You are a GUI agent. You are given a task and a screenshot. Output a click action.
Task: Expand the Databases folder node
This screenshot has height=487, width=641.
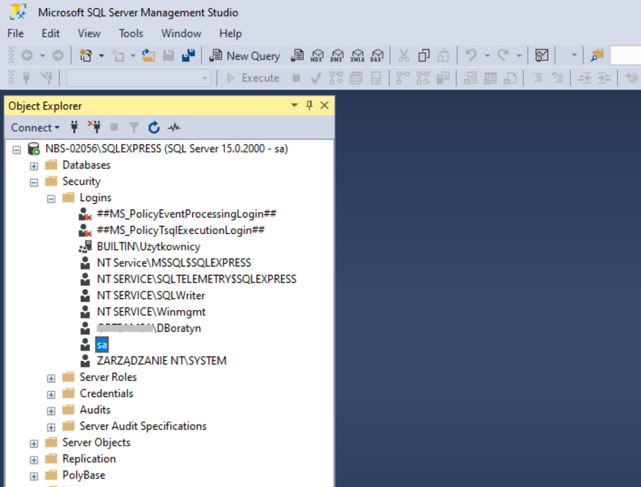pos(34,166)
